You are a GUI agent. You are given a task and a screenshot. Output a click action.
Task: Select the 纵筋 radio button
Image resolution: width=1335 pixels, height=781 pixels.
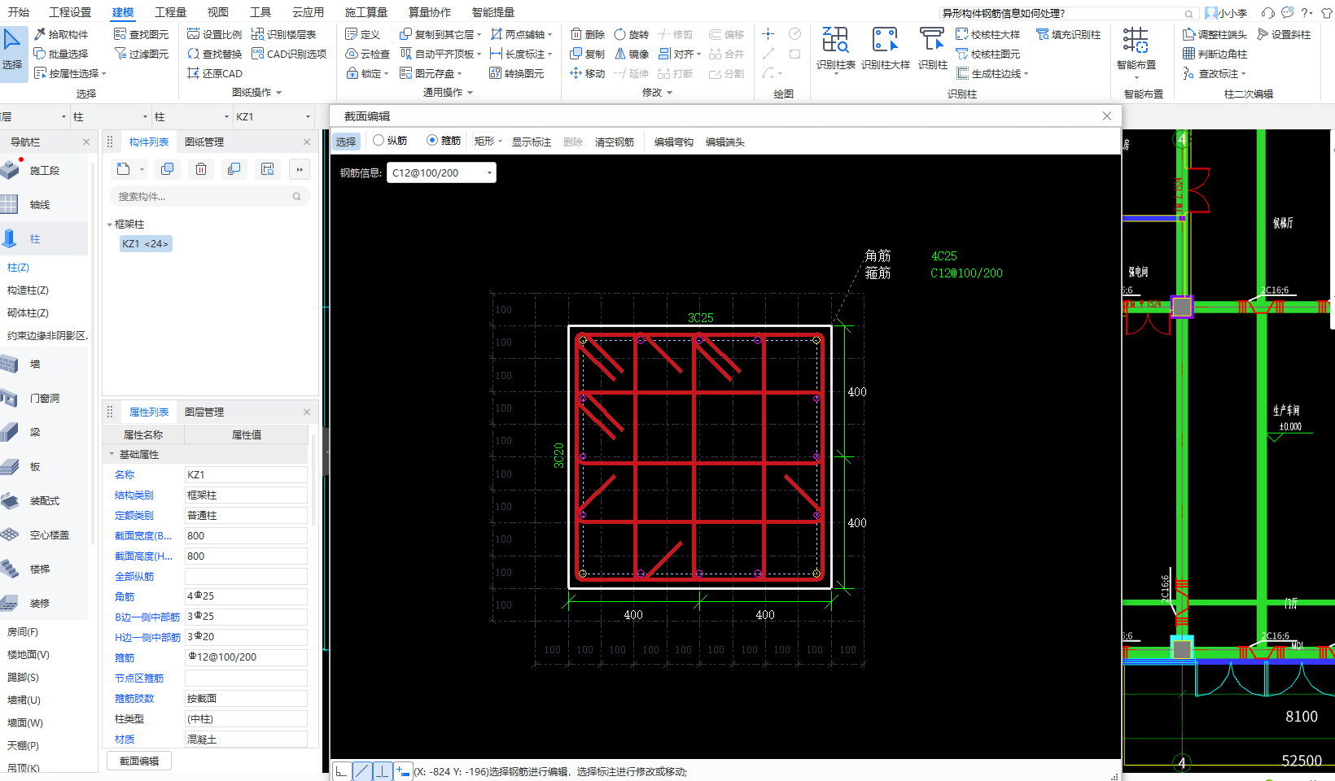tap(379, 141)
